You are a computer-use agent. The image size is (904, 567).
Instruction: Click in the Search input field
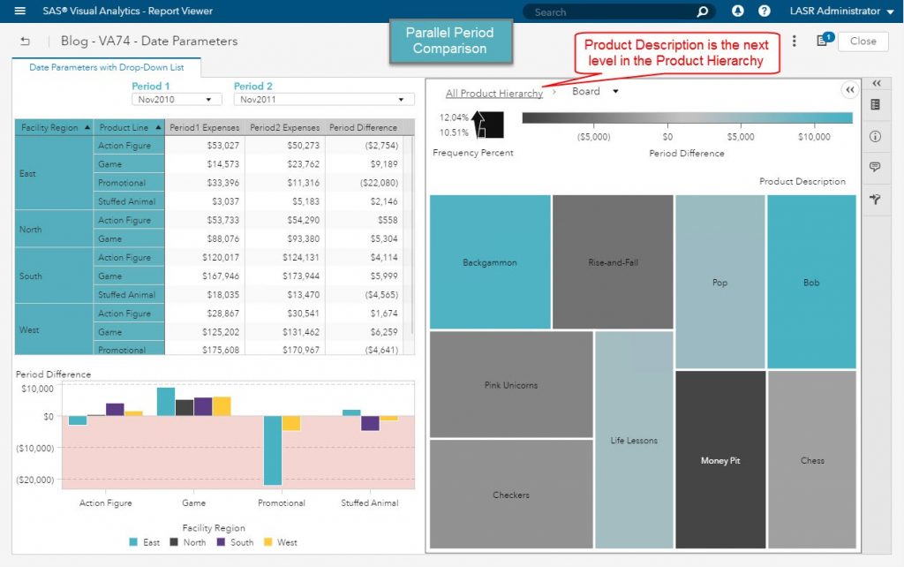[x=609, y=12]
